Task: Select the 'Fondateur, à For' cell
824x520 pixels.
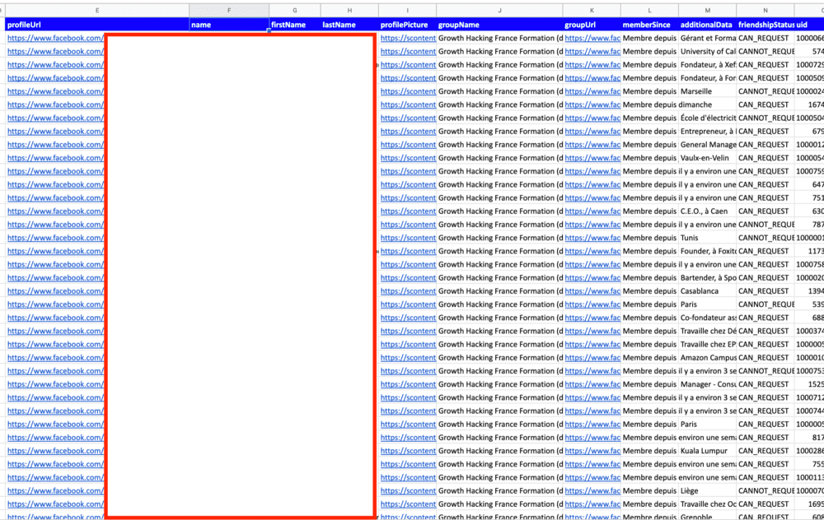Action: [707, 77]
